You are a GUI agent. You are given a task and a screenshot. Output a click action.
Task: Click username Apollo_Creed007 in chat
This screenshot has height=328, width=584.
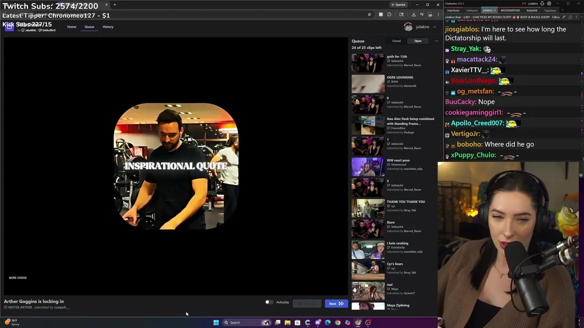477,123
